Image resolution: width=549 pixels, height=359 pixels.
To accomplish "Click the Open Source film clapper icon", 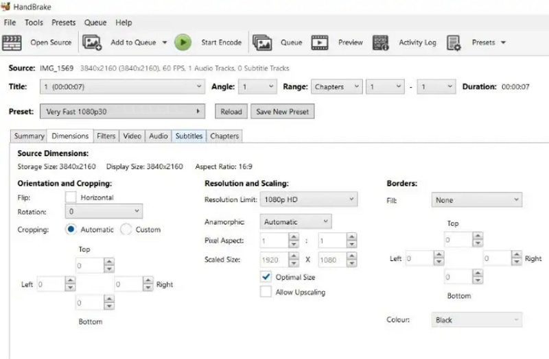I will 12,42.
